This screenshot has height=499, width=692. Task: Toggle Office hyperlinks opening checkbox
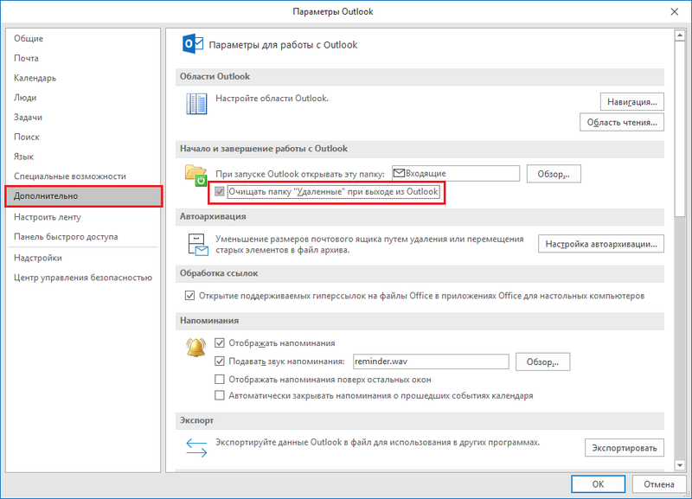click(189, 296)
